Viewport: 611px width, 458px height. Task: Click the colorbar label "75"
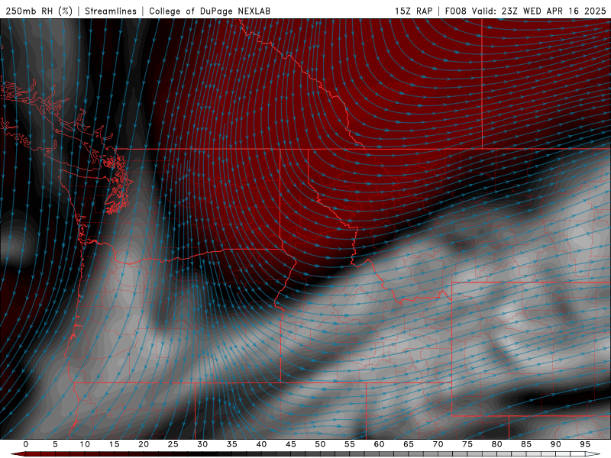(467, 444)
